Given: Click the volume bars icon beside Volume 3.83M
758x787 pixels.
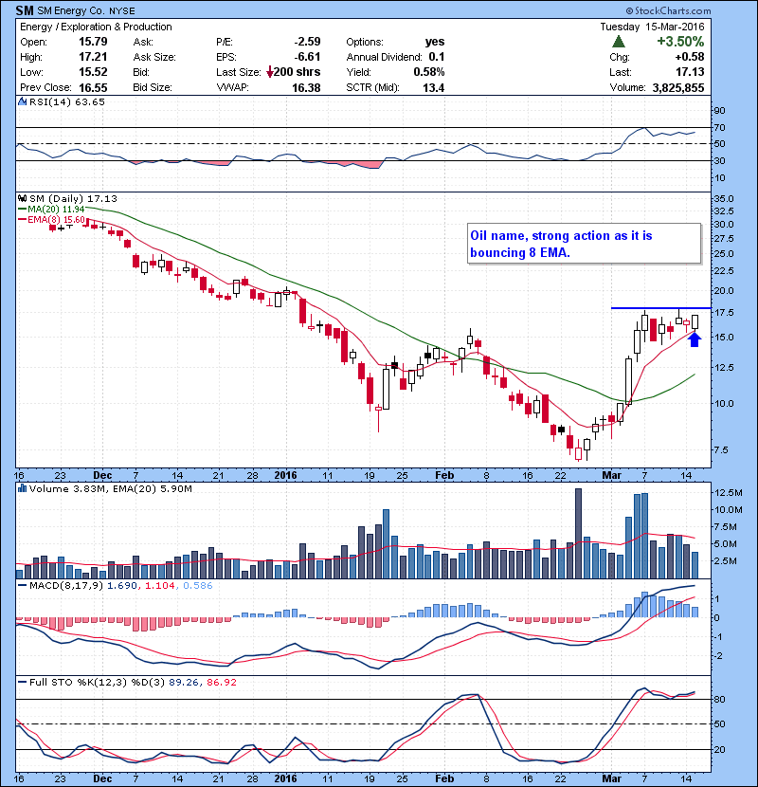Looking at the screenshot, I should (22, 488).
